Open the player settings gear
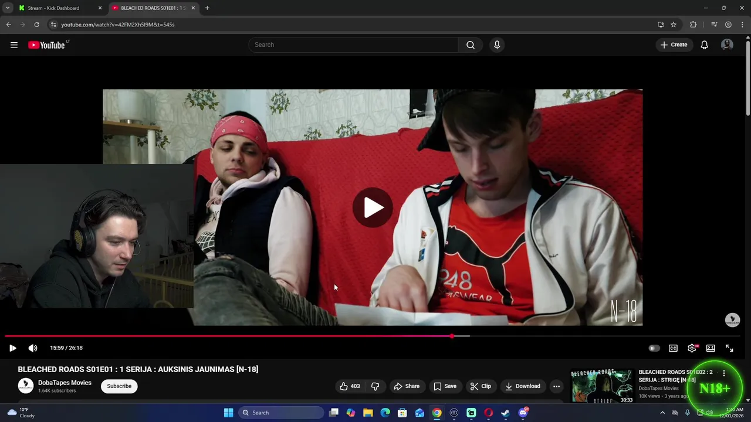 (x=692, y=348)
